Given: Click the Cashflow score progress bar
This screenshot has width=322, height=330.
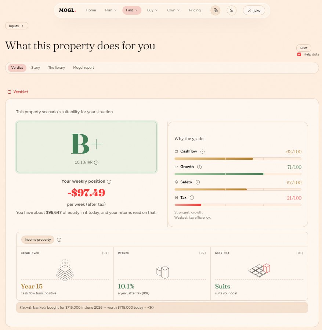Looking at the screenshot, I should [x=238, y=159].
